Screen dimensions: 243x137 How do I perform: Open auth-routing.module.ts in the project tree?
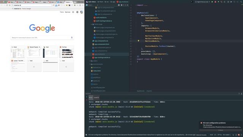(104, 21)
